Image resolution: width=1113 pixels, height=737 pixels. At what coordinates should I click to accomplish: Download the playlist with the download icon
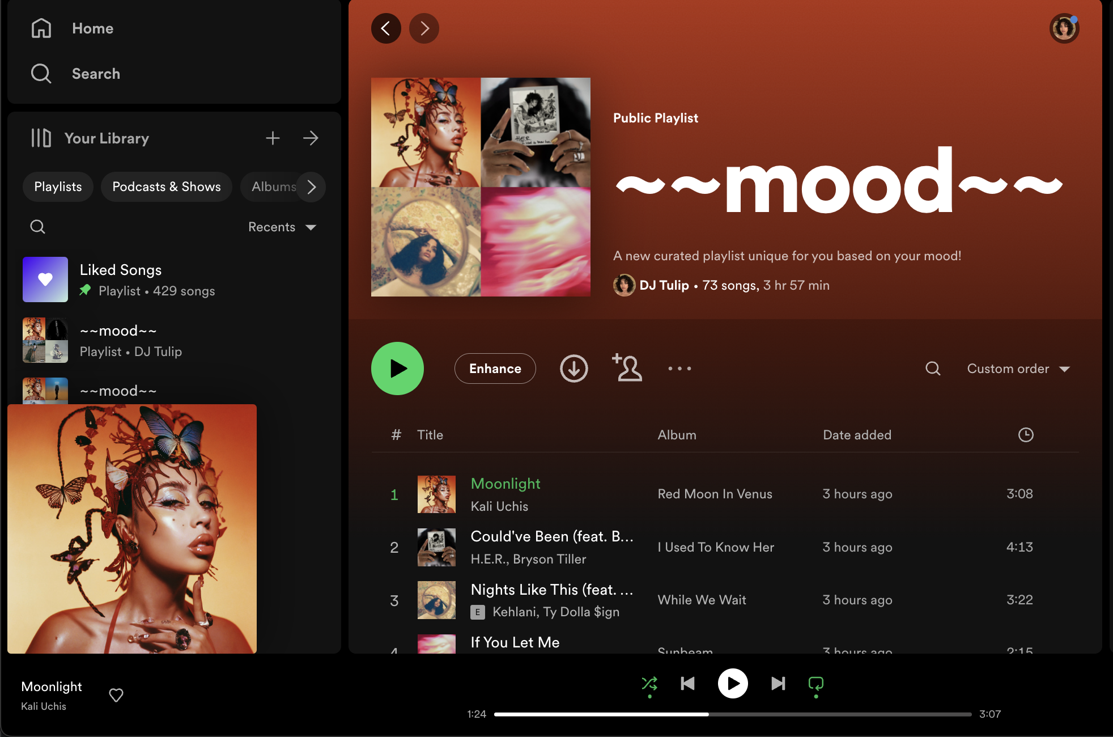pos(574,369)
